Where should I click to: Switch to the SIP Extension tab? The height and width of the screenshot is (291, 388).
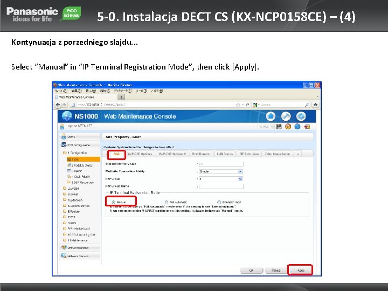pos(249,154)
